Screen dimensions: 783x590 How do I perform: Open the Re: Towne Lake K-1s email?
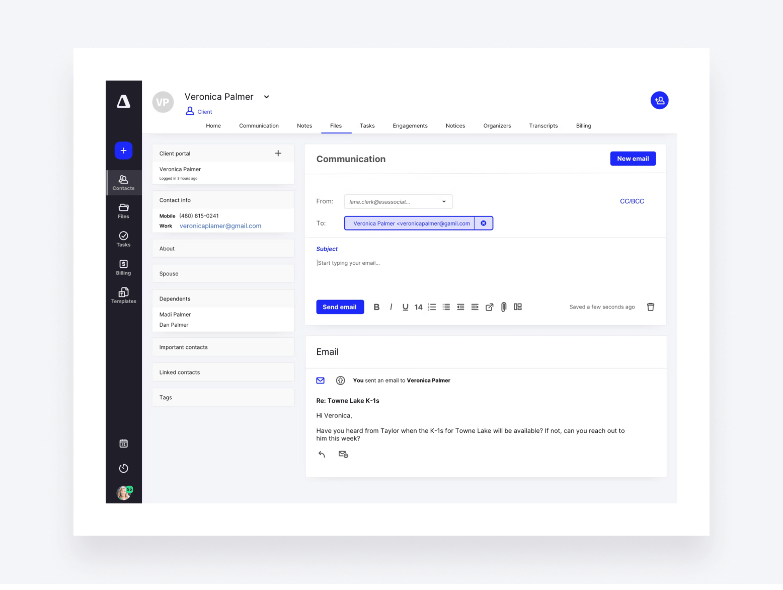(x=347, y=401)
